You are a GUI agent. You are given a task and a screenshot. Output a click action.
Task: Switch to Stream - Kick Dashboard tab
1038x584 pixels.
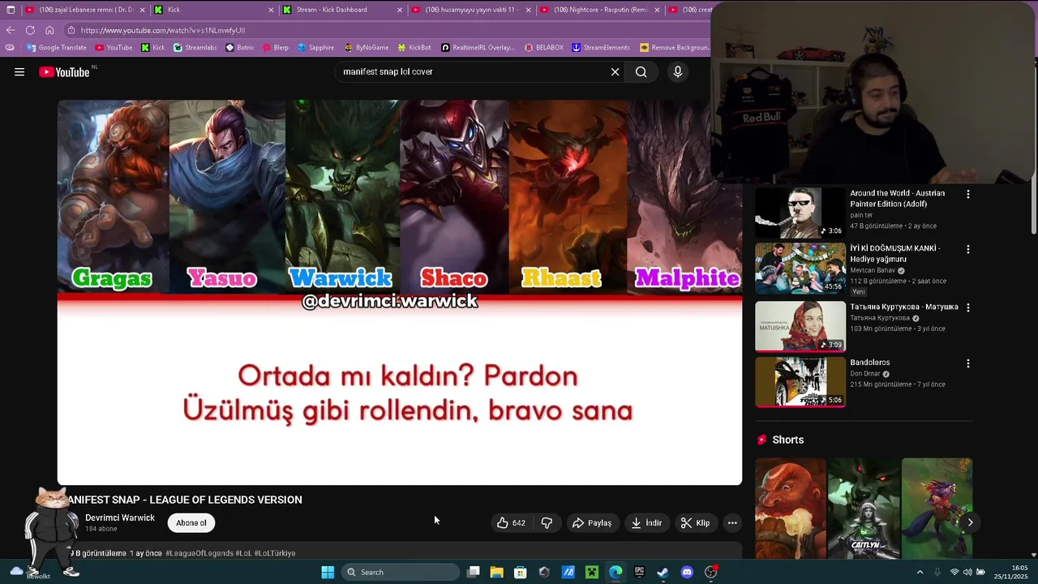click(342, 10)
